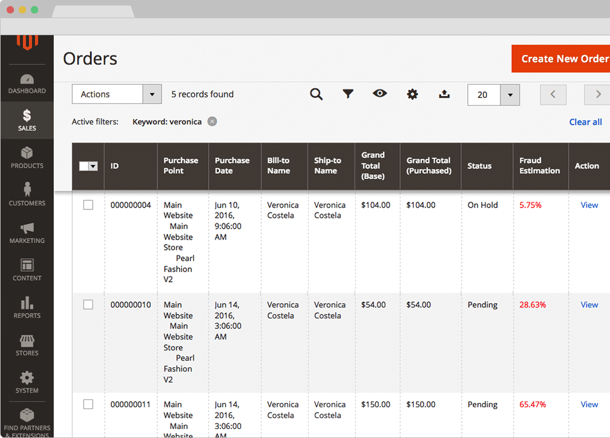Tick the checkbox for order 000000010
Image resolution: width=610 pixels, height=438 pixels.
pyautogui.click(x=88, y=305)
